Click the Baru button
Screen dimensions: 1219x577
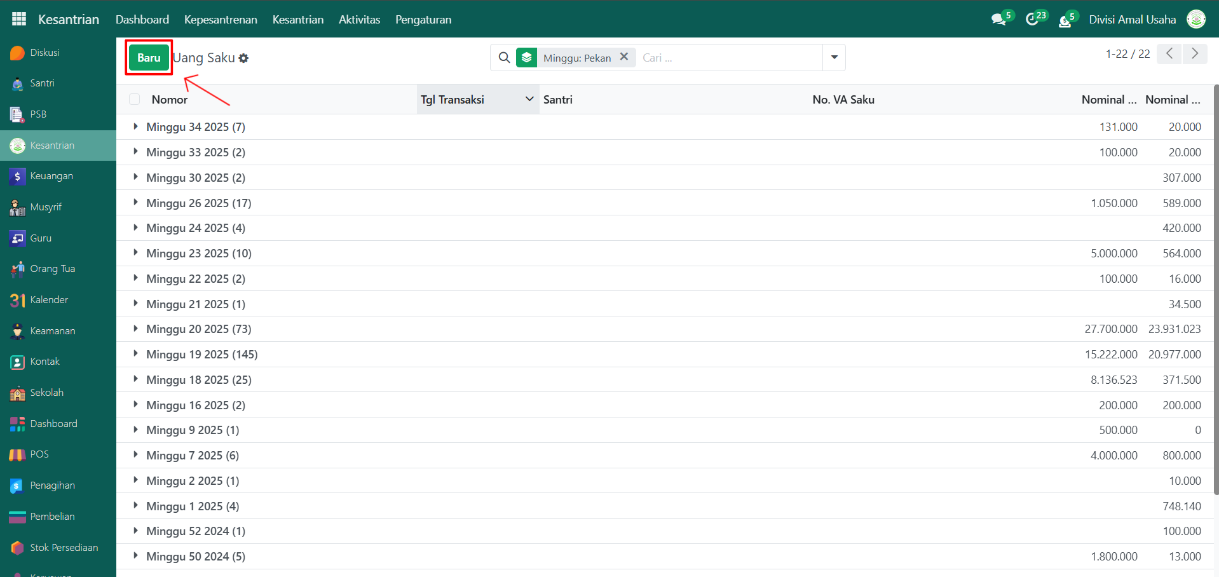pyautogui.click(x=149, y=58)
